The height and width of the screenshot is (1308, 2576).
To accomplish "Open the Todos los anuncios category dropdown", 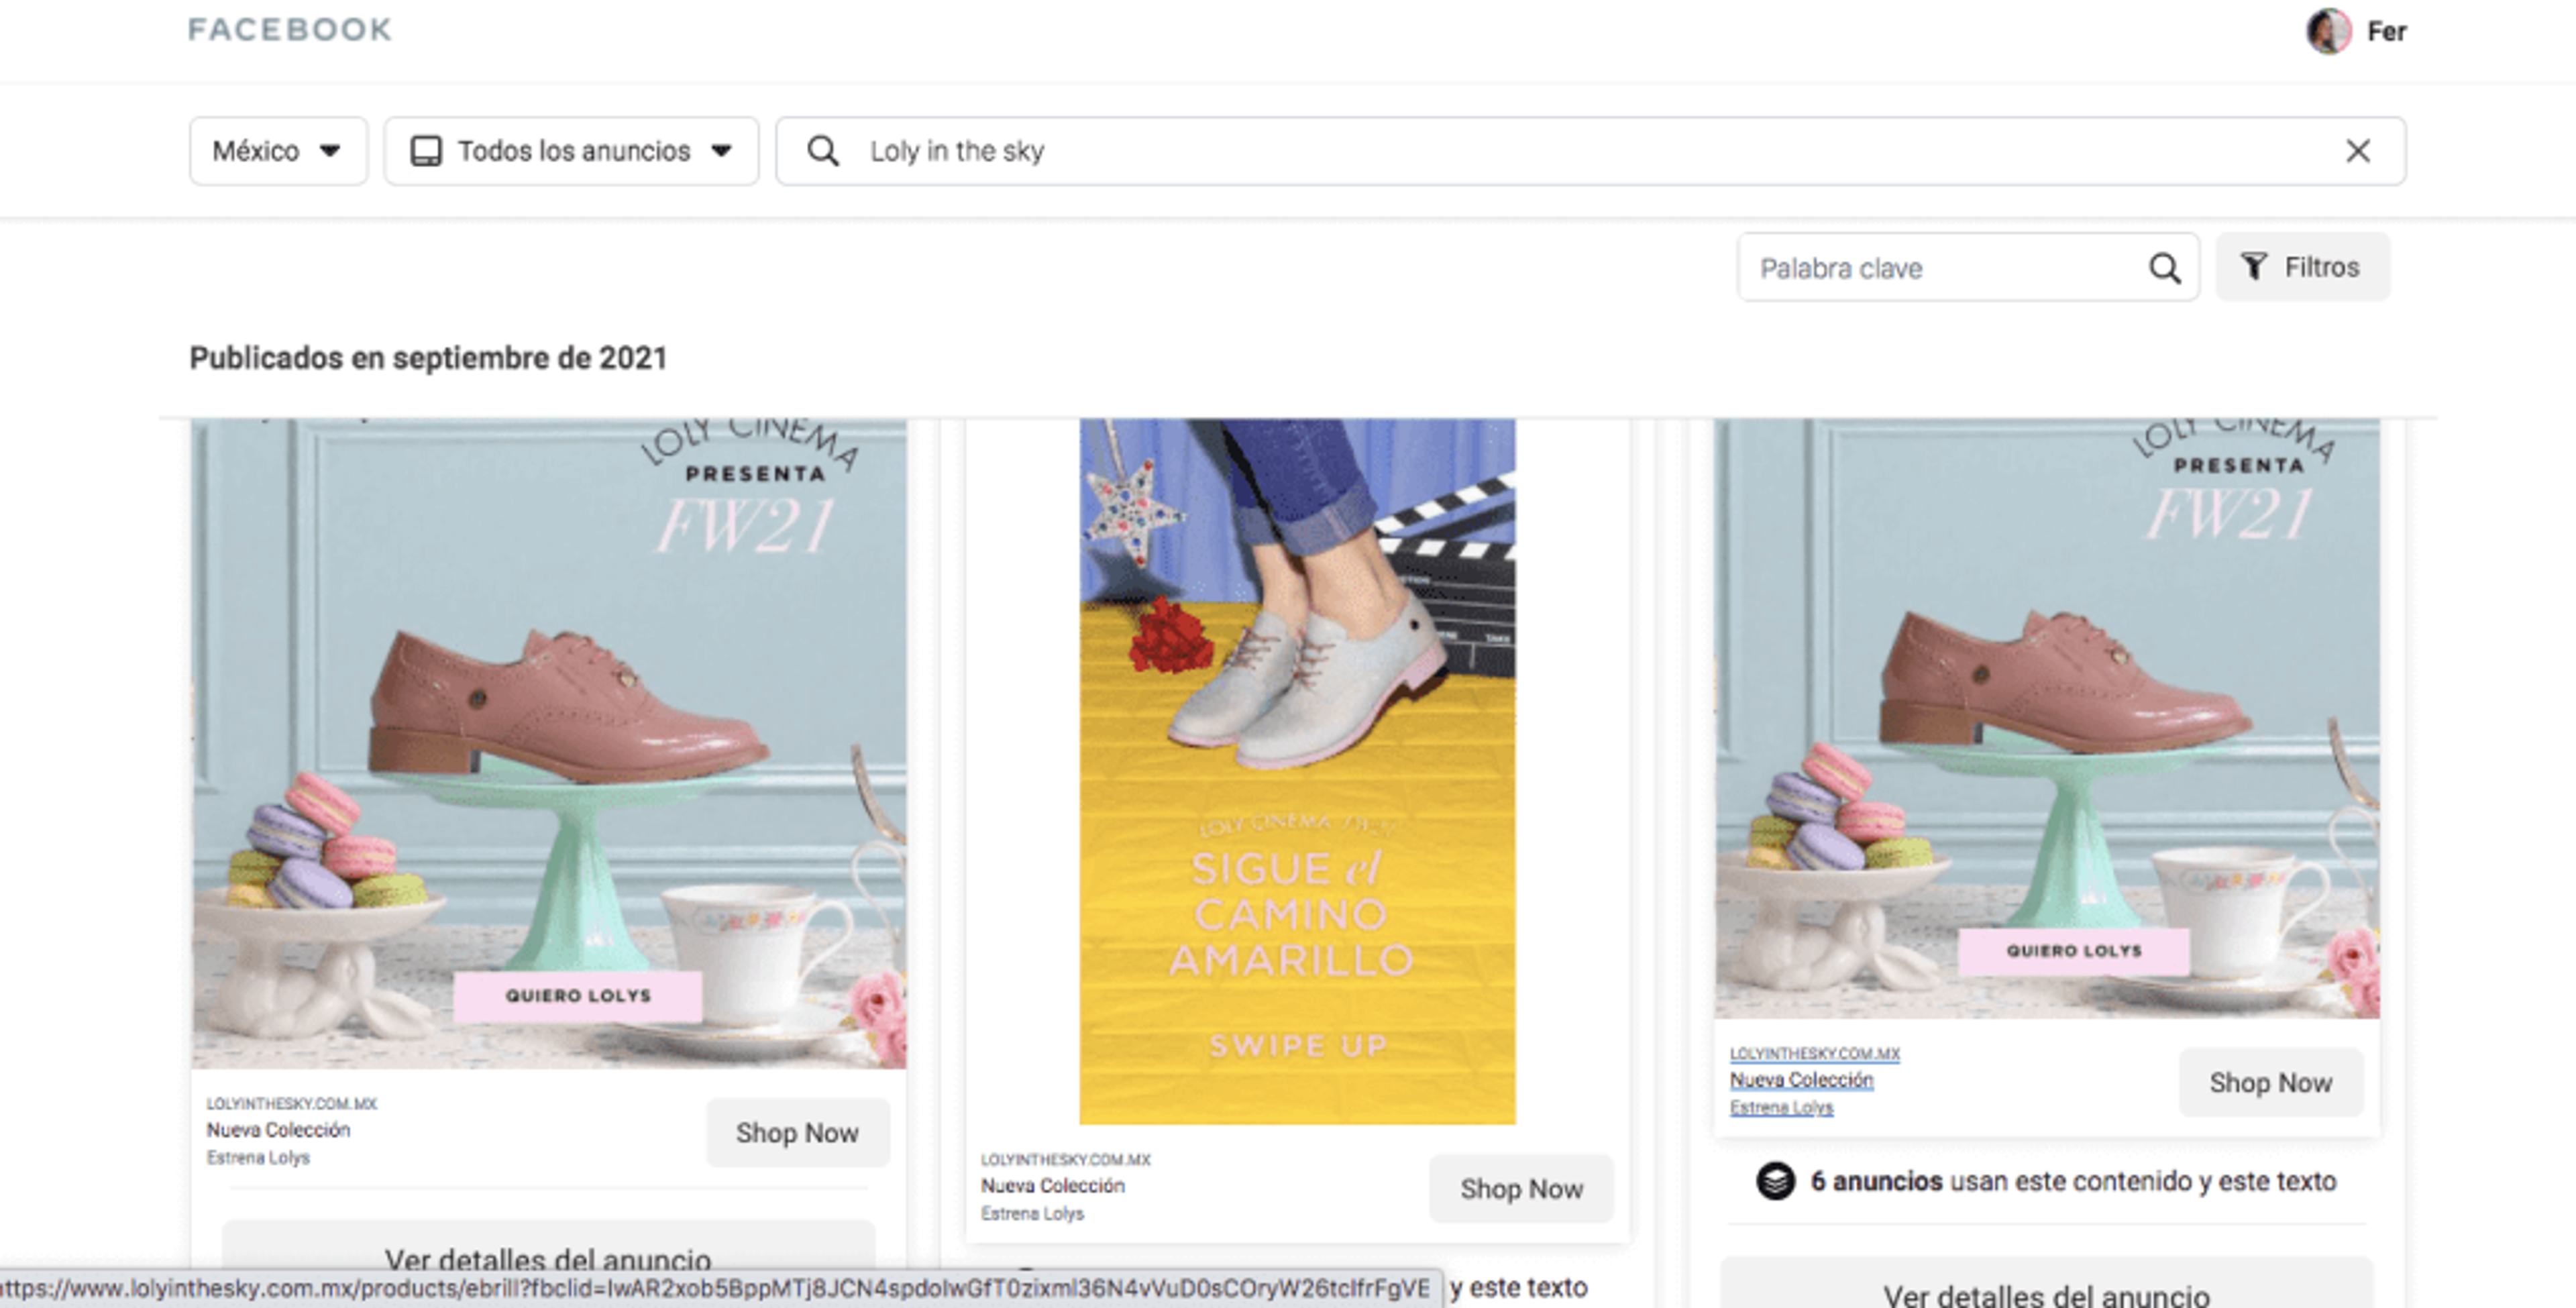I will click(x=571, y=151).
